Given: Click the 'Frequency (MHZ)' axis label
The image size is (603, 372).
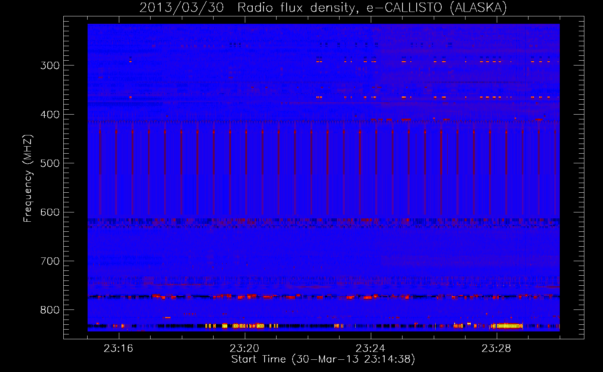Looking at the screenshot, I should coord(28,179).
